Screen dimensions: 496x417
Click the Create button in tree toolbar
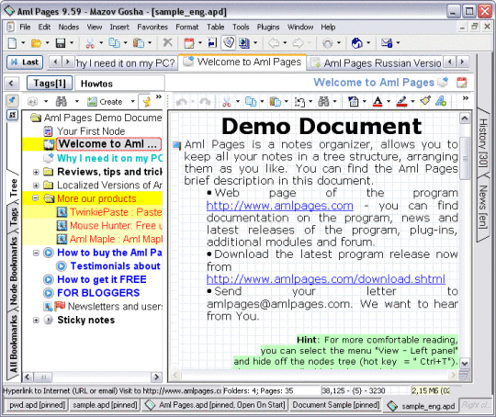coord(105,102)
